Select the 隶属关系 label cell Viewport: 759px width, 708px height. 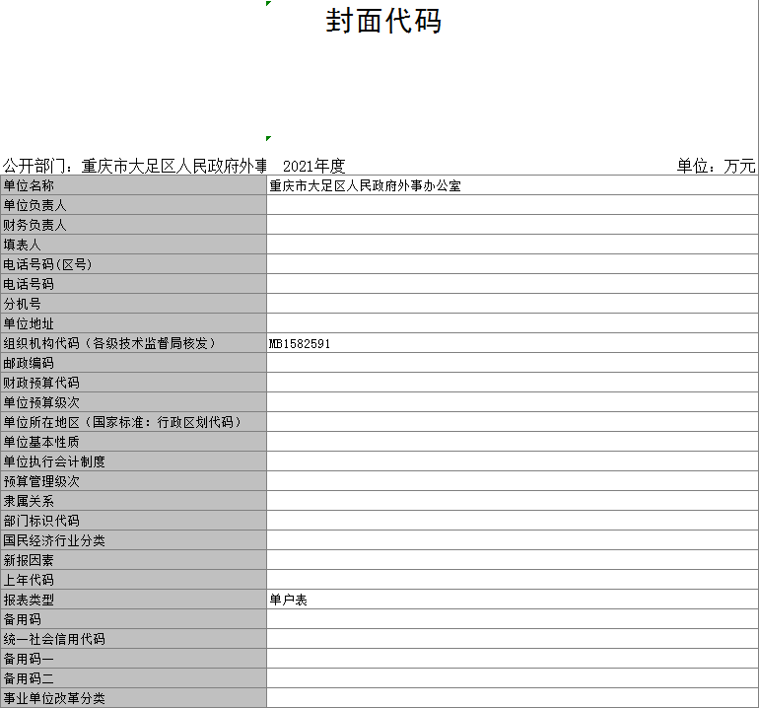(134, 501)
